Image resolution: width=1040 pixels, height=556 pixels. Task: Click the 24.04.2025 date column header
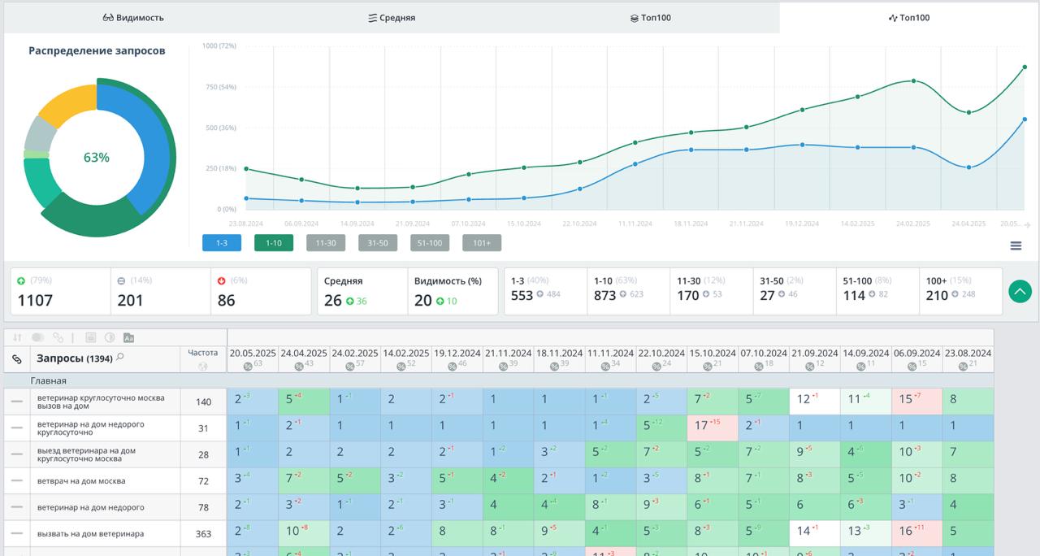click(304, 353)
